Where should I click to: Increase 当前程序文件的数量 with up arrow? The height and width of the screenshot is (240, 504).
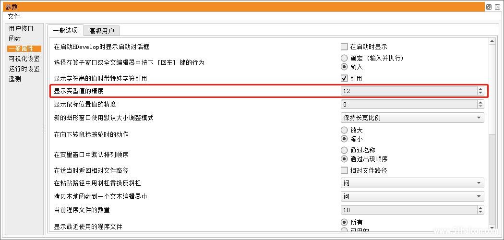(x=480, y=208)
